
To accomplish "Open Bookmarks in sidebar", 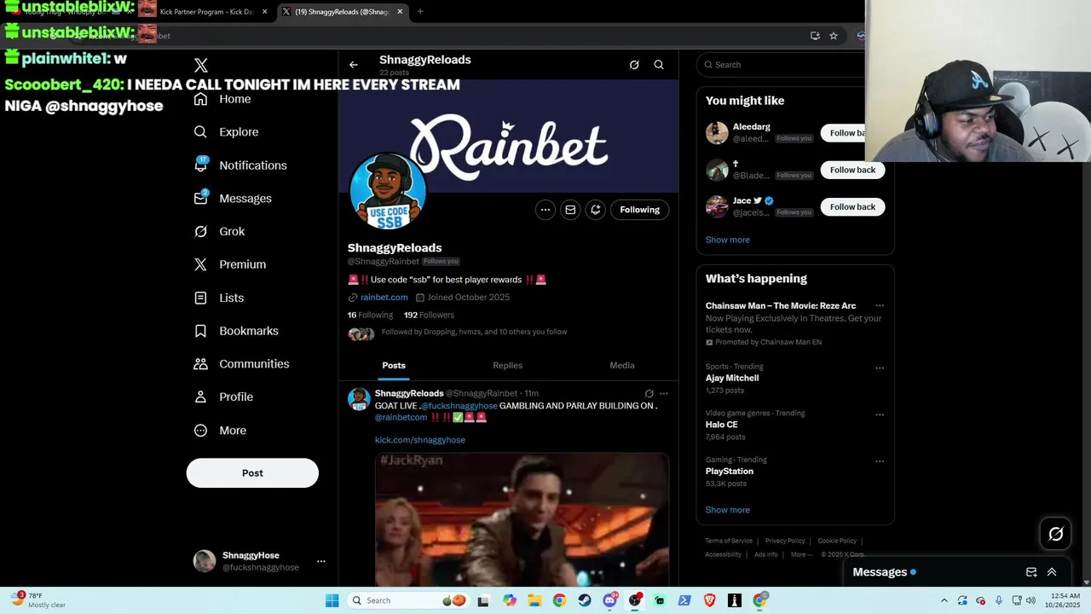I will 236,331.
